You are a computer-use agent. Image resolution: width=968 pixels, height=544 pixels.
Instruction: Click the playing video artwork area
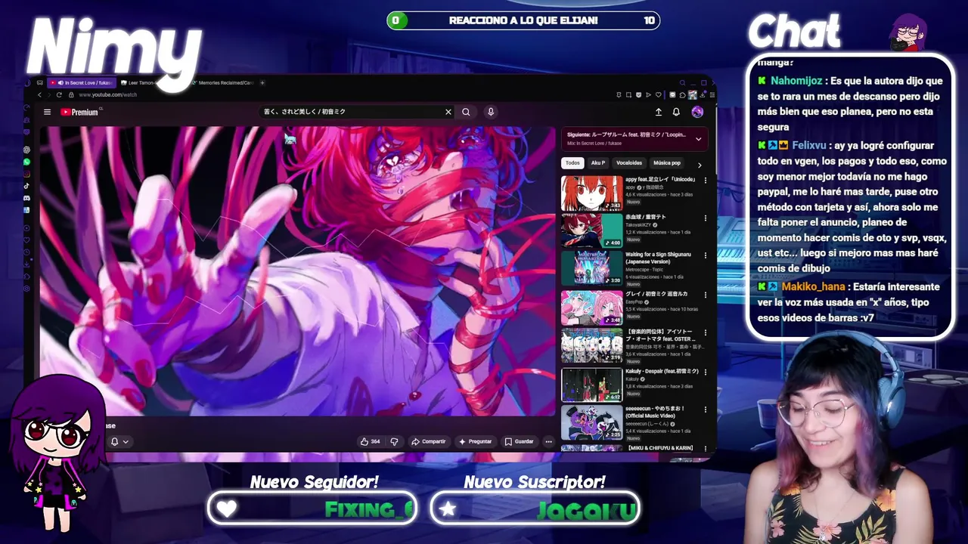298,270
